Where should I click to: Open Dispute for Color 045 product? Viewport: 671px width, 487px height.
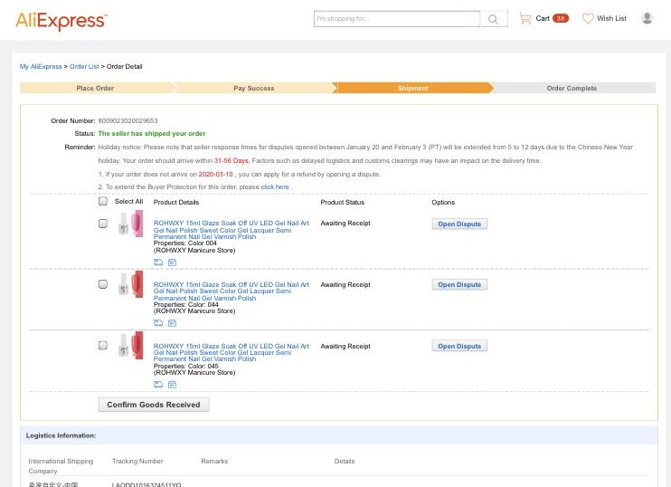pyautogui.click(x=459, y=346)
